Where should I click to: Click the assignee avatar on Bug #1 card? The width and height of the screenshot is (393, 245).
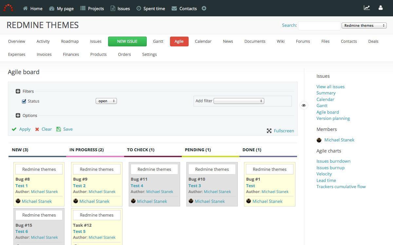(249, 201)
